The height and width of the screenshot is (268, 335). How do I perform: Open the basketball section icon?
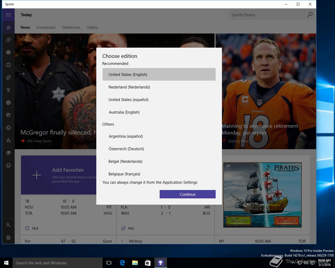point(8,52)
